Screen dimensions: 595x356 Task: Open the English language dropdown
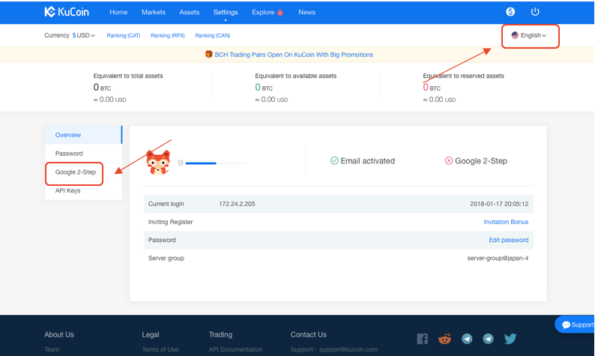tap(529, 35)
